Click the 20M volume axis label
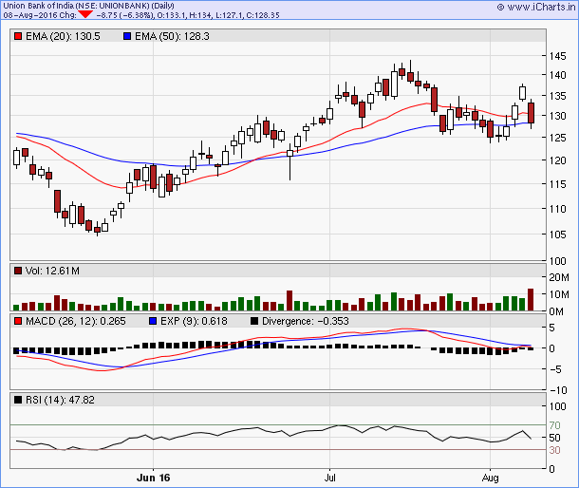The height and width of the screenshot is (488, 579). [559, 277]
